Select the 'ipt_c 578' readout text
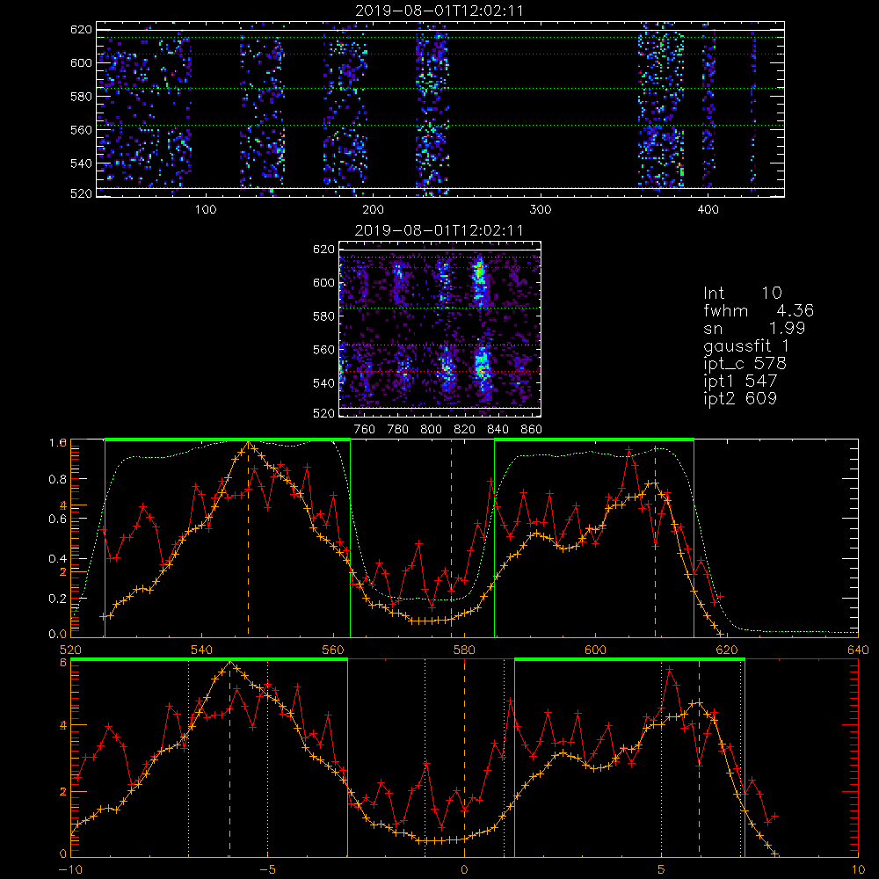Image resolution: width=879 pixels, height=879 pixels. click(745, 364)
